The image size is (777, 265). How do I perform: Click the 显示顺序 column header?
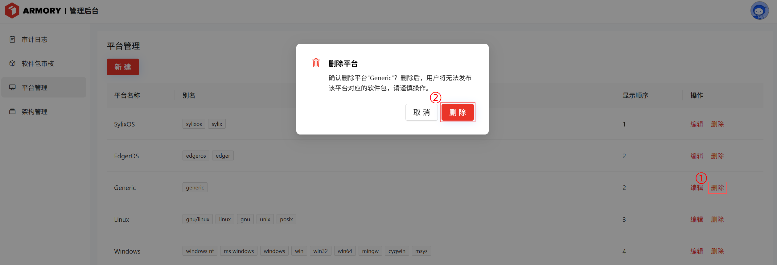635,95
